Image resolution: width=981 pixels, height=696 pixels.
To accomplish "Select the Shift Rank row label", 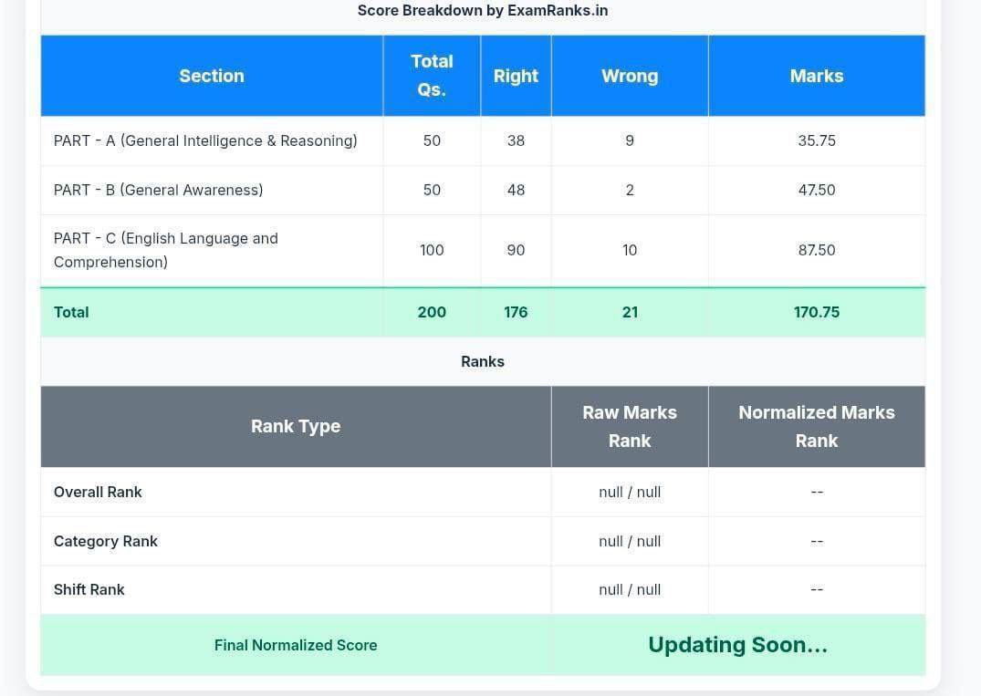I will [x=89, y=589].
